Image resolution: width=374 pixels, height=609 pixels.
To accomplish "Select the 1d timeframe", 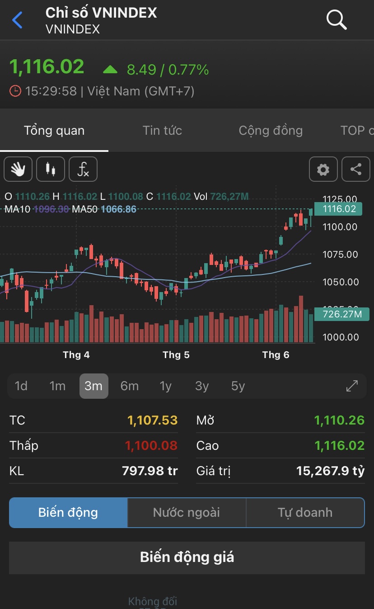I will coord(21,386).
